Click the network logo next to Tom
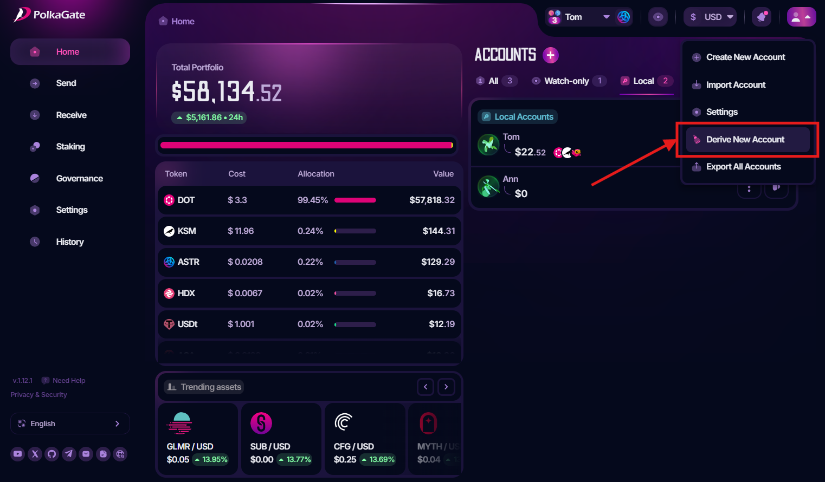 click(x=624, y=17)
